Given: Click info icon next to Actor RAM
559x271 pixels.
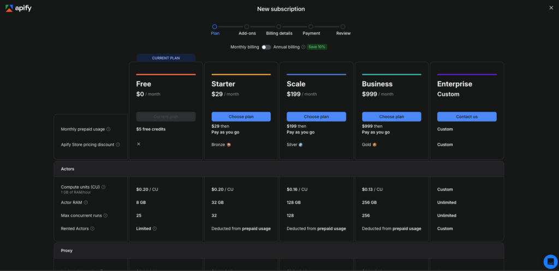Looking at the screenshot, I should (x=86, y=202).
